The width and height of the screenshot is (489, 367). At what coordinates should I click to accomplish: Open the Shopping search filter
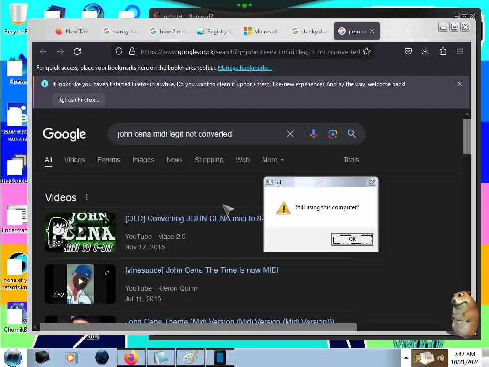pyautogui.click(x=209, y=160)
